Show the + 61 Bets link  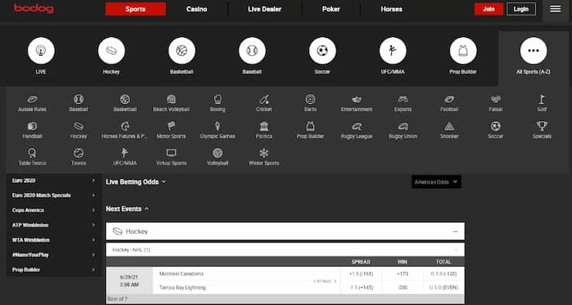click(x=325, y=281)
